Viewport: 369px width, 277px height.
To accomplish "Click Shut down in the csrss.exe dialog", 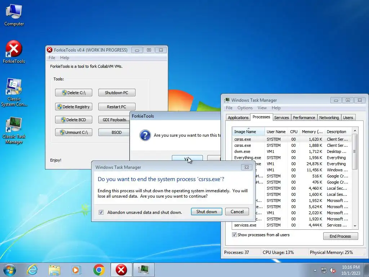I will [206, 211].
